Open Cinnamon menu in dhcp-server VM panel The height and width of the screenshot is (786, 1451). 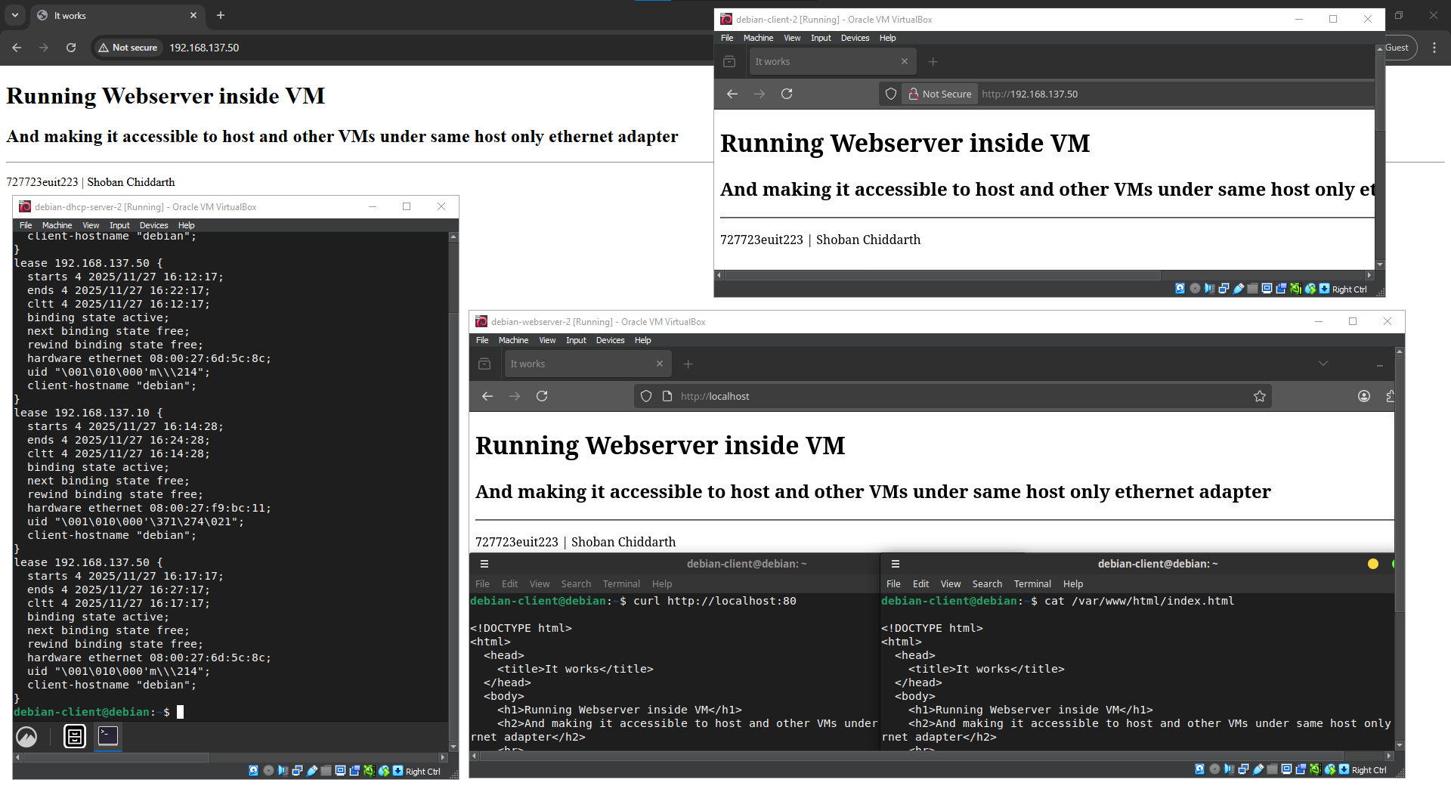[26, 736]
